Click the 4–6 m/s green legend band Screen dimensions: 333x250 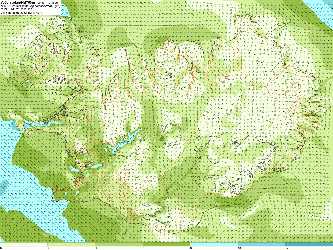click(x=119, y=245)
